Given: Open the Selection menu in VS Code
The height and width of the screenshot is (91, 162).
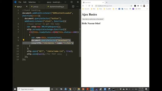Looking at the screenshot, I should point(32,2).
